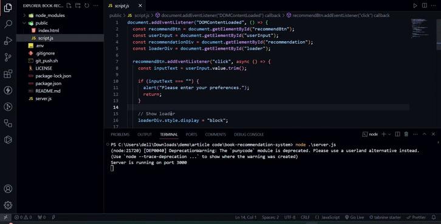Switch to the PORTS panel tab
441x224 pixels.
coord(191,134)
